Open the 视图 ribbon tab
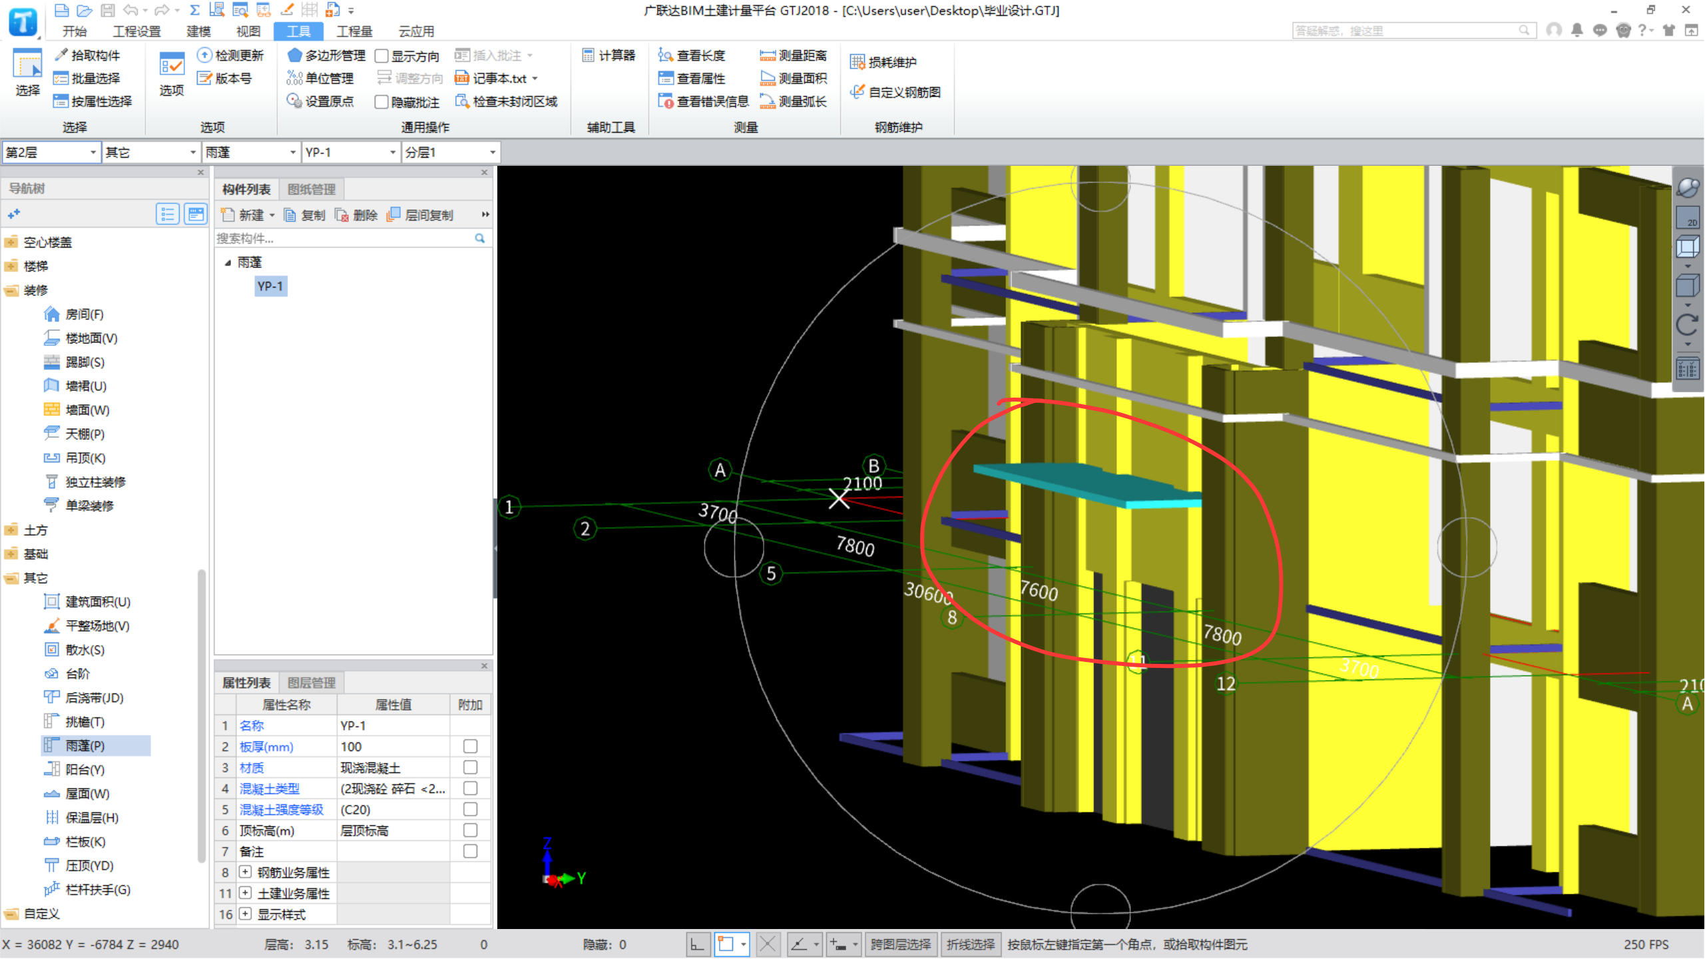This screenshot has width=1705, height=959. click(248, 31)
